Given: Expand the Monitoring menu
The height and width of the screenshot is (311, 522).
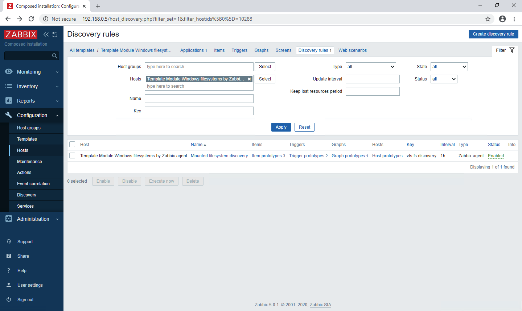Looking at the screenshot, I should pyautogui.click(x=32, y=72).
